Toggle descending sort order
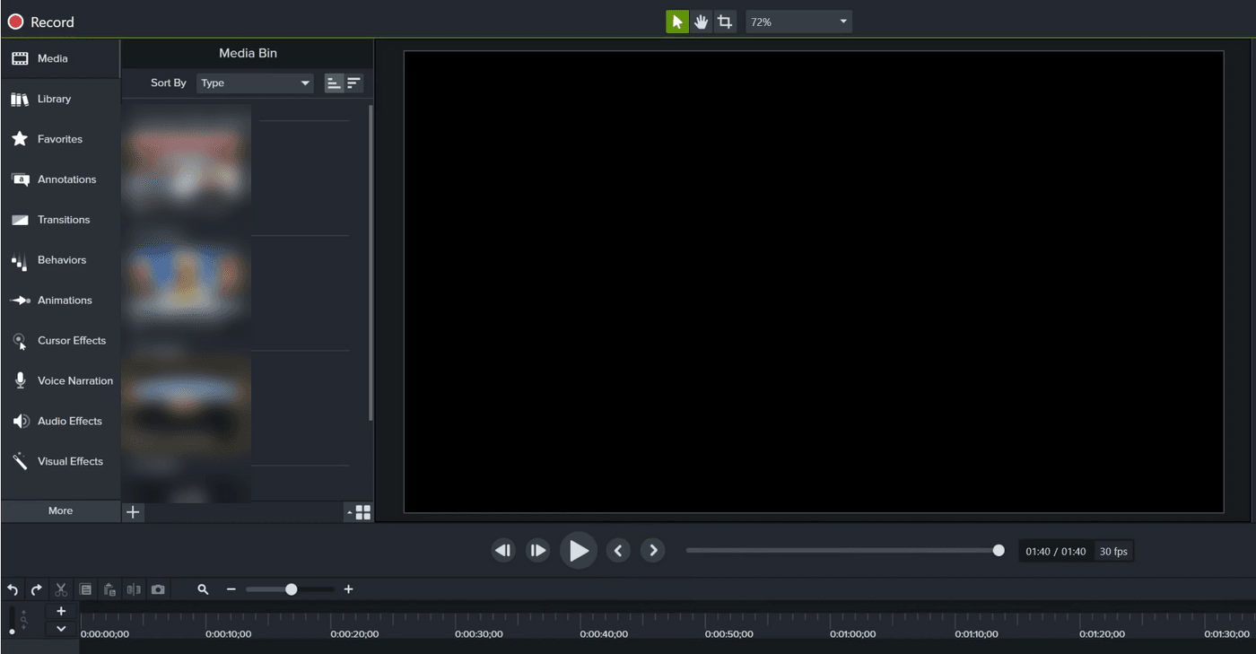Viewport: 1256px width, 654px height. click(354, 83)
